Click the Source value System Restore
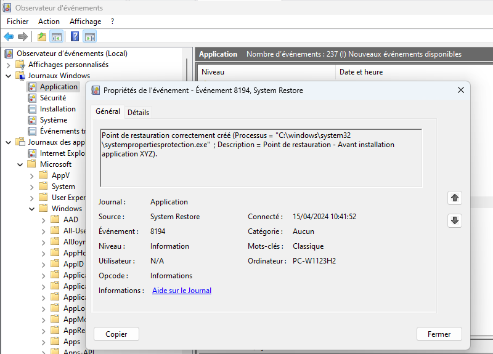 coord(175,217)
